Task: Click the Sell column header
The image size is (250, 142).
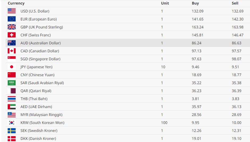Action: tap(235, 3)
